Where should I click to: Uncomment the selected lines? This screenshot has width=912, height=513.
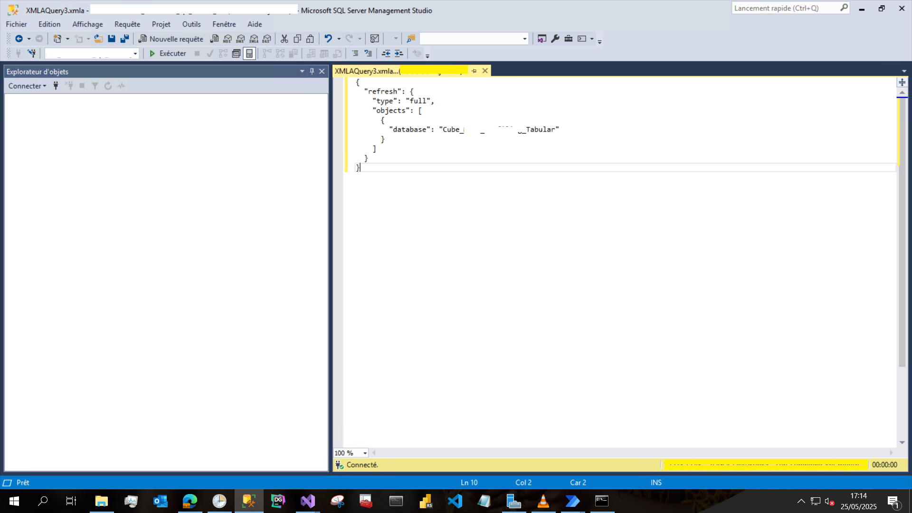pos(368,54)
